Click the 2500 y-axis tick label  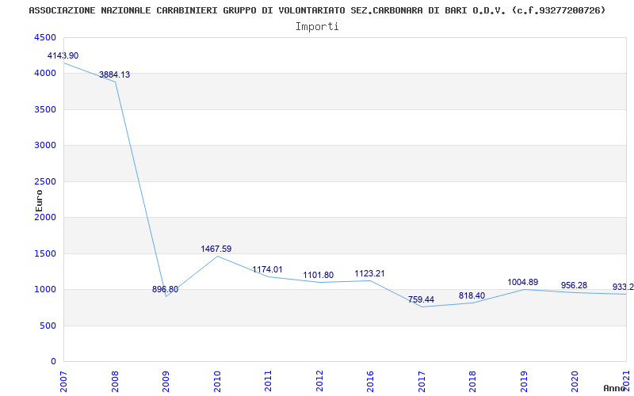[x=44, y=181]
